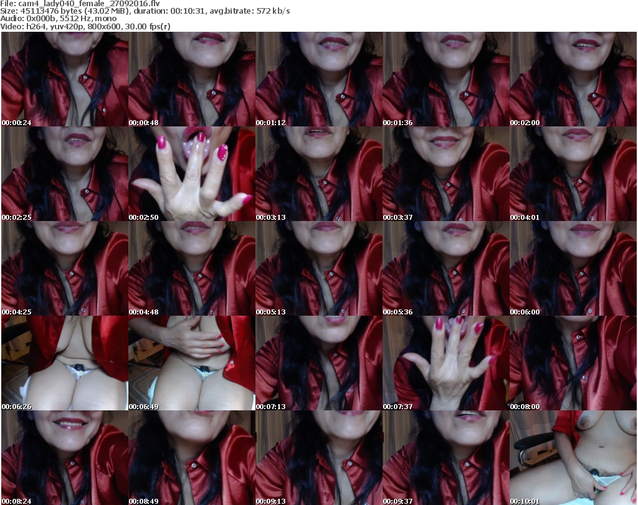Open the frame at 00:03:13

click(319, 174)
